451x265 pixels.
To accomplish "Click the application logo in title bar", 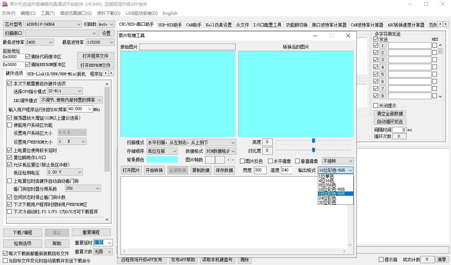I will point(5,4).
